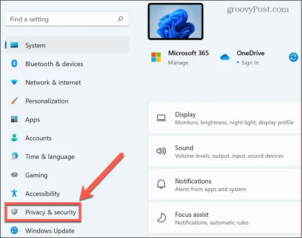Open the Focus assist settings title
This screenshot has width=302, height=238.
192,214
